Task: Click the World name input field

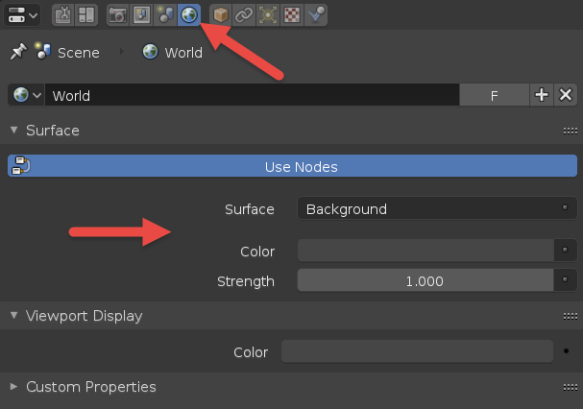Action: click(x=252, y=95)
